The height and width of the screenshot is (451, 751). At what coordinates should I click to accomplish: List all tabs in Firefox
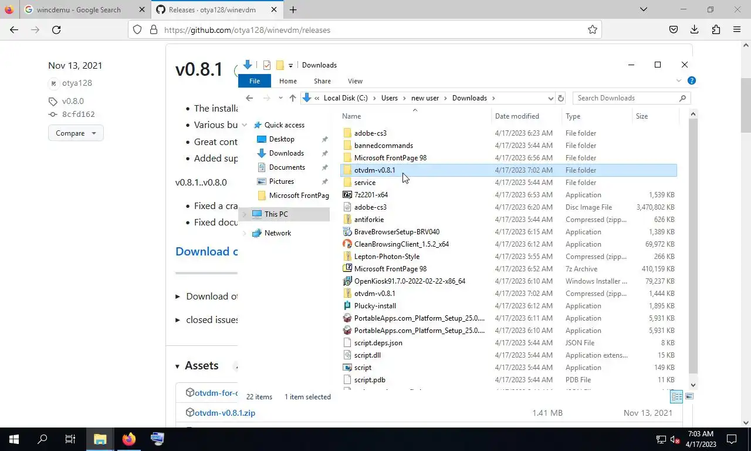click(x=644, y=9)
